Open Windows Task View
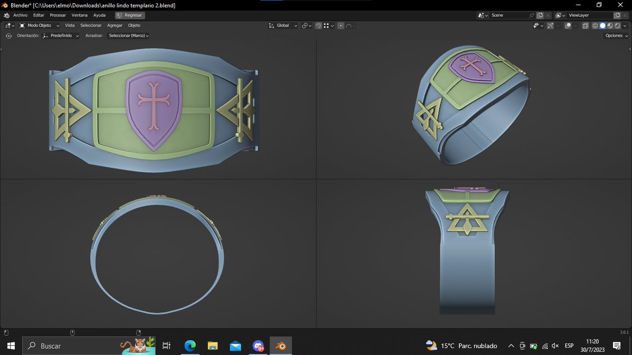This screenshot has width=632, height=355. click(166, 346)
